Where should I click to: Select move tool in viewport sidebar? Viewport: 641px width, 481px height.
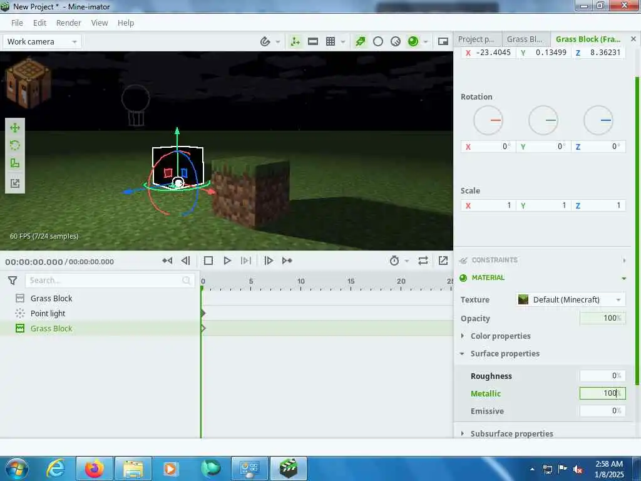coord(15,128)
